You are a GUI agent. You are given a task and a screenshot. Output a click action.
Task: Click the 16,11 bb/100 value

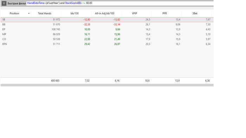click(x=87, y=34)
